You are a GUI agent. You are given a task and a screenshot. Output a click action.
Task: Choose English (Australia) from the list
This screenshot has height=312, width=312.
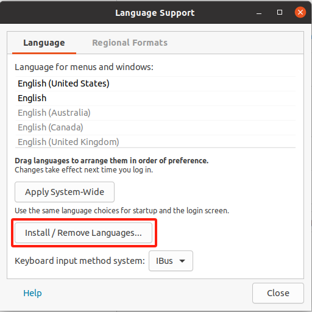[155, 113]
